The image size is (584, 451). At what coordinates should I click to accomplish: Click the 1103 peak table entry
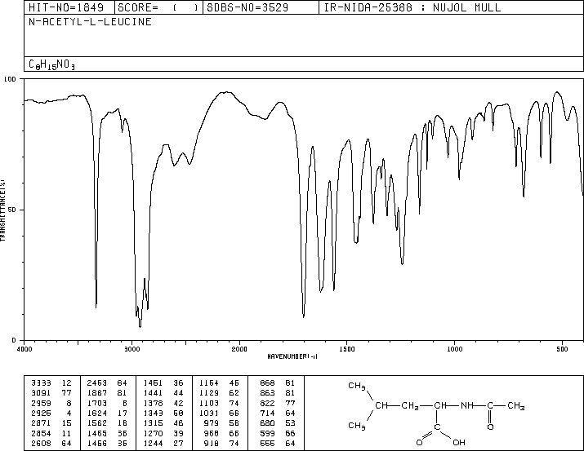point(209,403)
